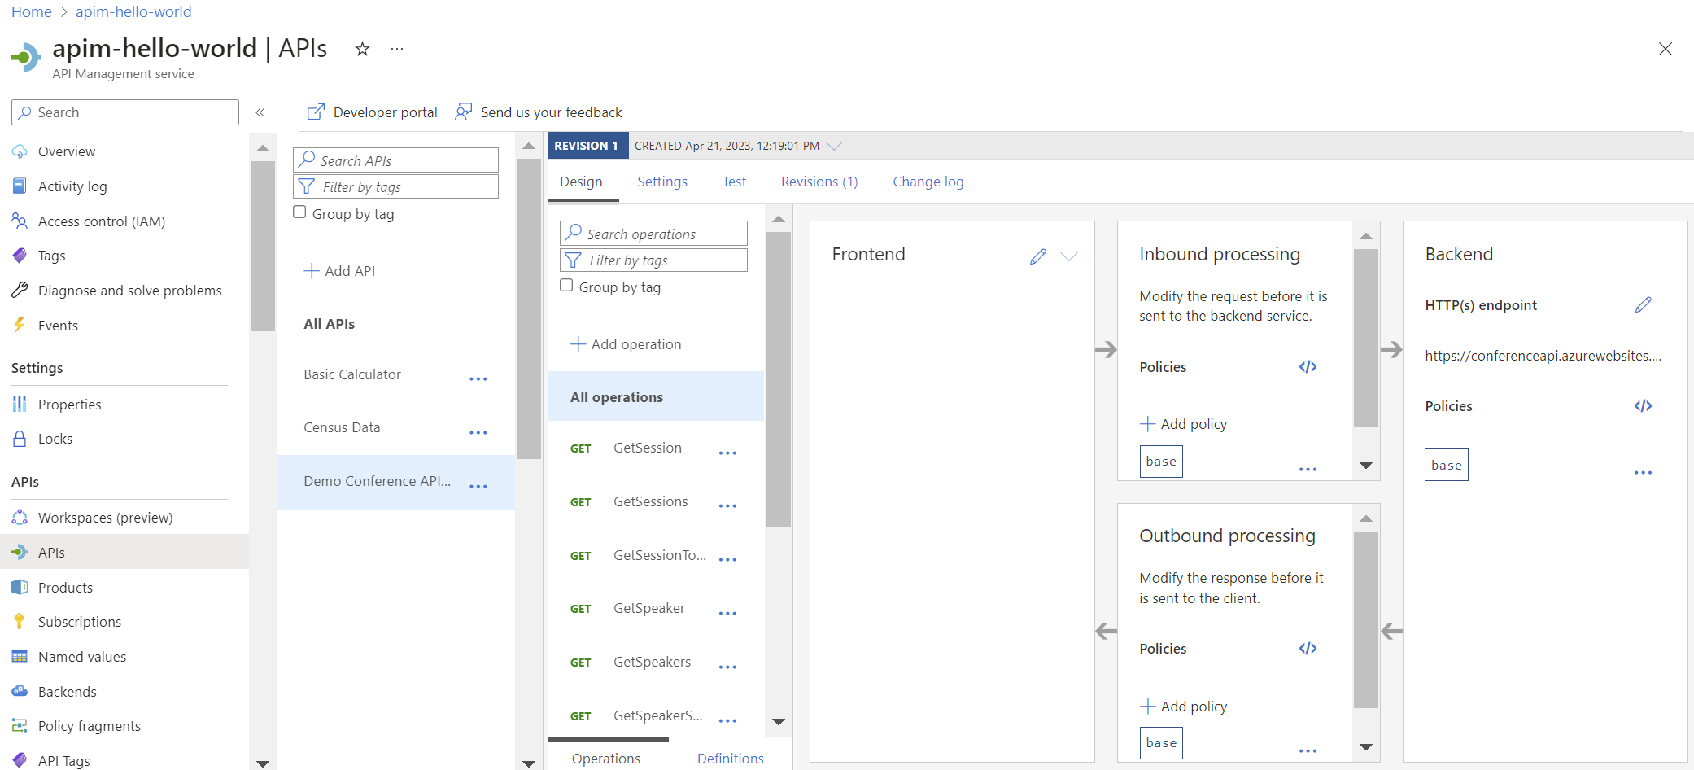Image resolution: width=1694 pixels, height=770 pixels.
Task: Go to Access control (IAM)
Action: pyautogui.click(x=102, y=221)
